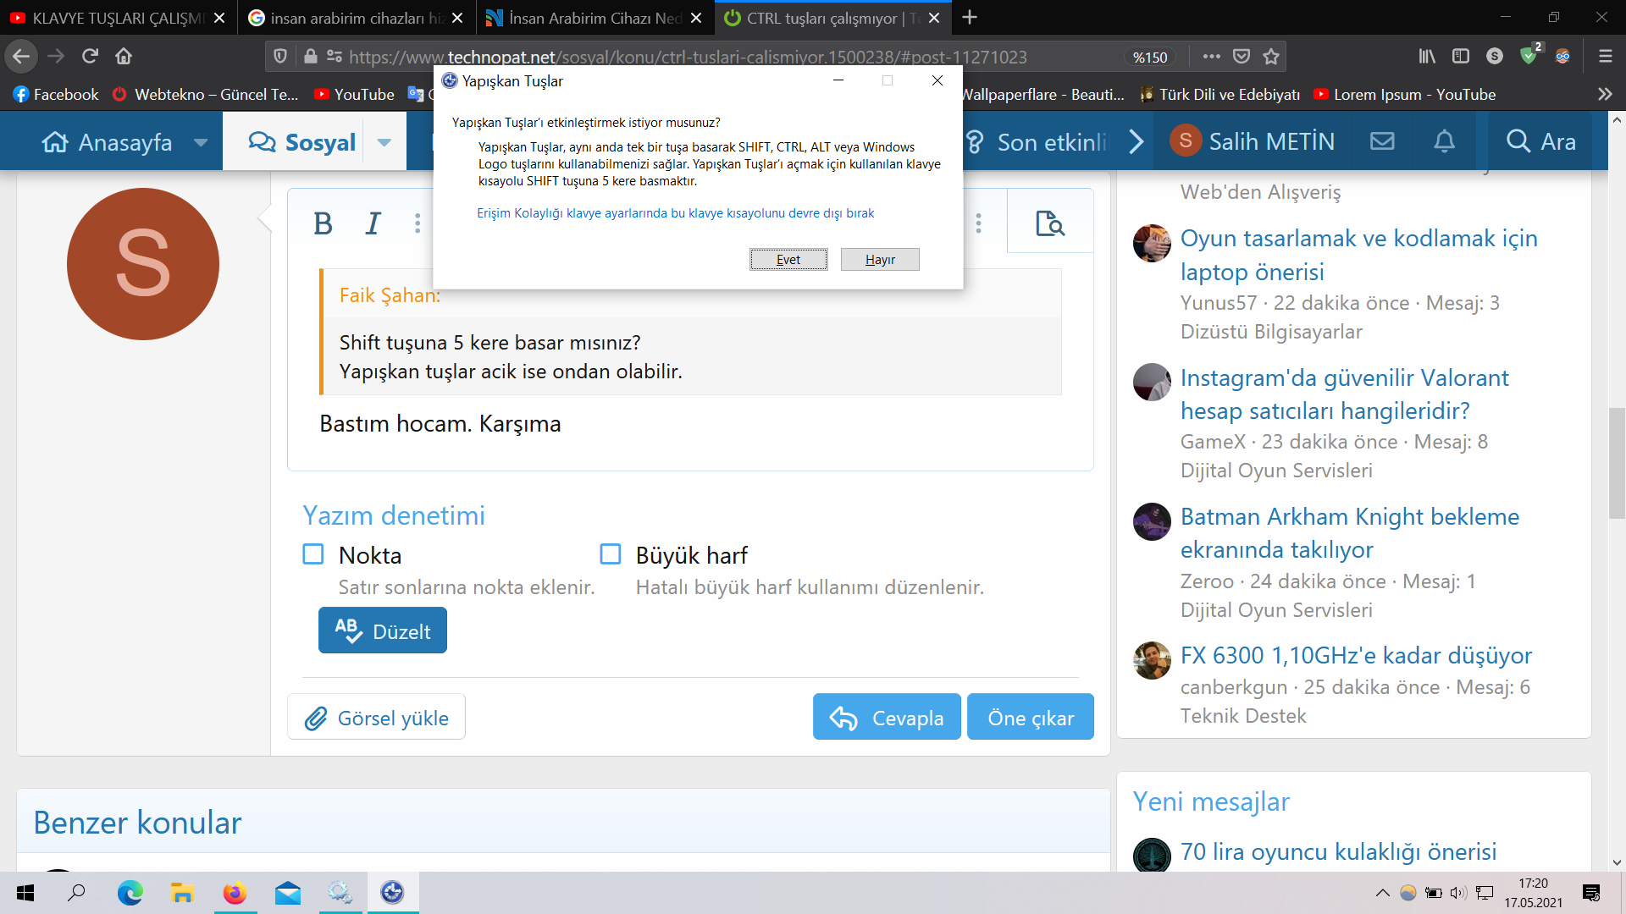Bookmark this page with star icon
1626x914 pixels.
(x=1270, y=57)
